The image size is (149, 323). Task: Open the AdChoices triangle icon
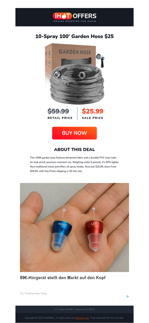point(128,296)
